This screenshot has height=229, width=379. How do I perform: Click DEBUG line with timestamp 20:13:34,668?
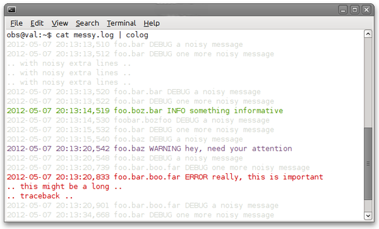[140, 214]
